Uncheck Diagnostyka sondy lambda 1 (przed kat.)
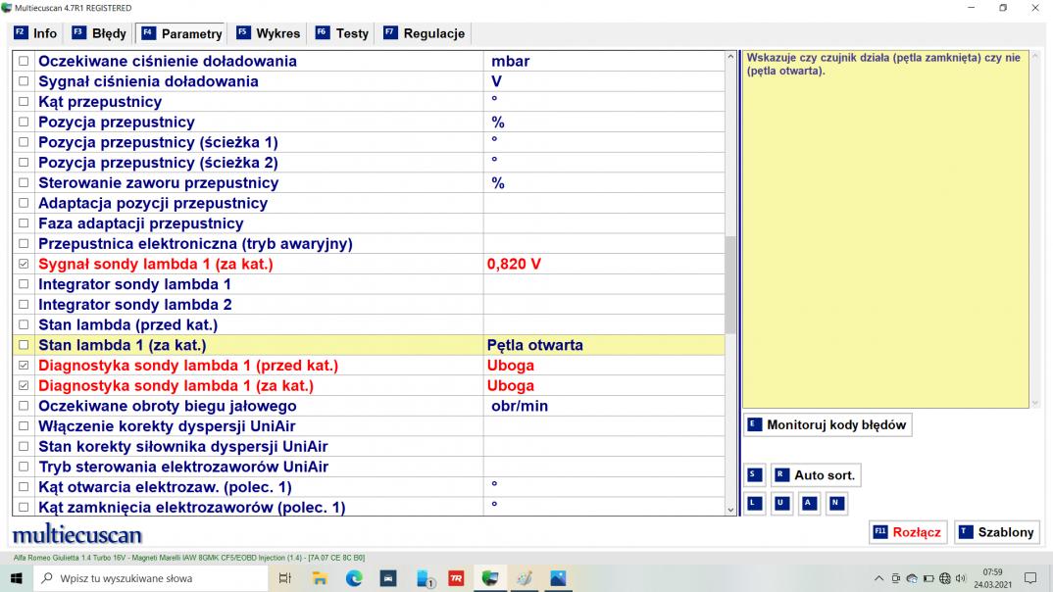 point(25,366)
